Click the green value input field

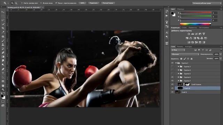click(x=215, y=17)
